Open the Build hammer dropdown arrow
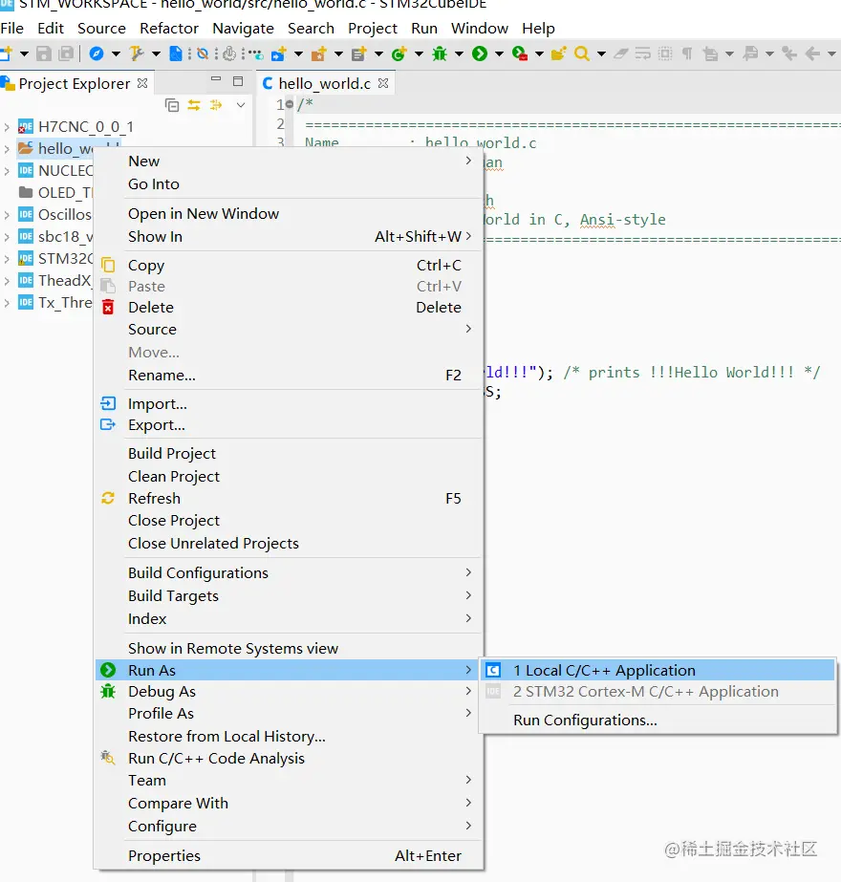Image resolution: width=841 pixels, height=882 pixels. pyautogui.click(x=156, y=54)
